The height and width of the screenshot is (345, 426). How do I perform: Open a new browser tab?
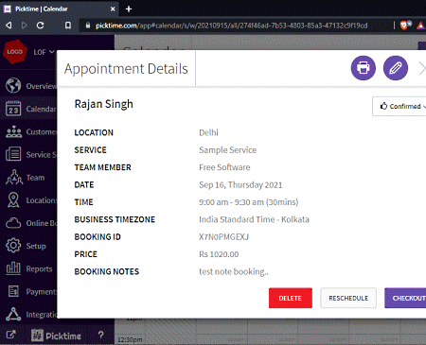point(129,9)
